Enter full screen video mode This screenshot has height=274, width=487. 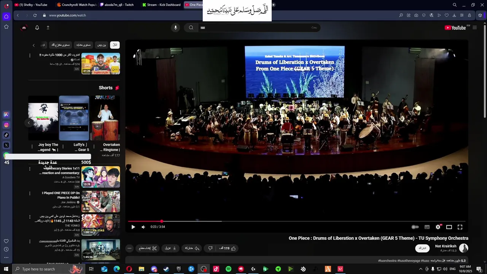point(460,227)
